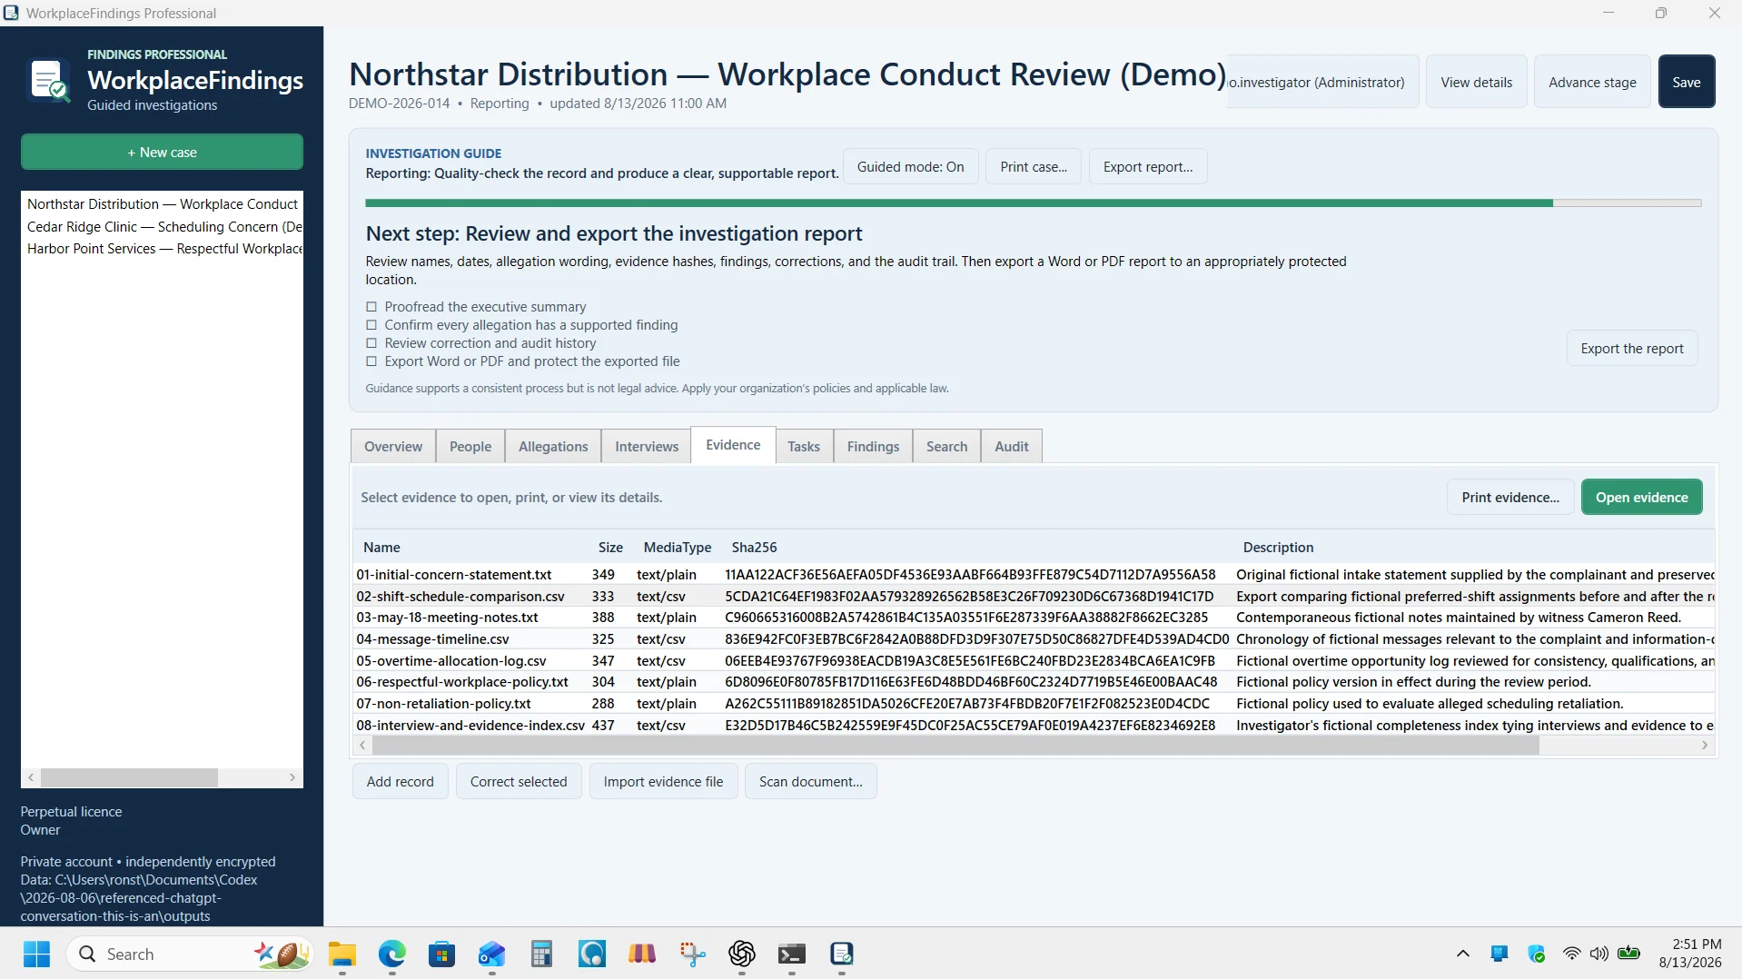1742x979 pixels.
Task: Click the Windows Security tray icon
Action: coord(1537,954)
